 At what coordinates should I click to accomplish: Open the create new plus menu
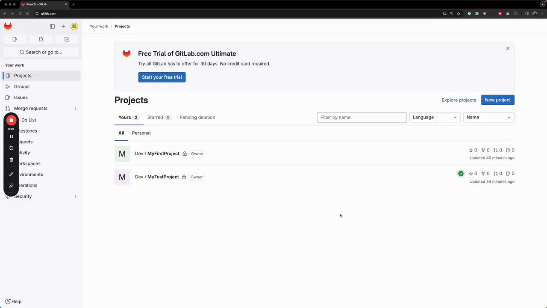point(63,27)
